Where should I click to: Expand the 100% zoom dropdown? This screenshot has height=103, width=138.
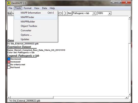[110, 13]
